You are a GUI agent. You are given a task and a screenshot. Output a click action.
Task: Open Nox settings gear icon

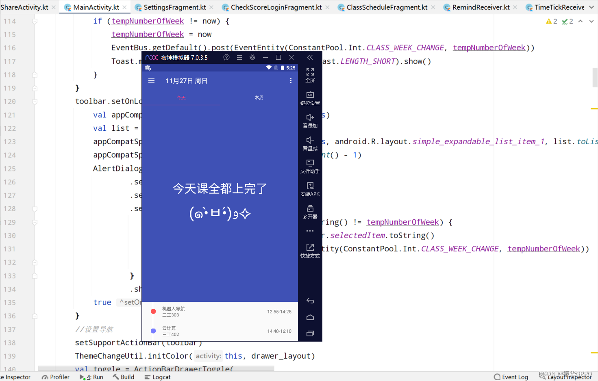252,57
